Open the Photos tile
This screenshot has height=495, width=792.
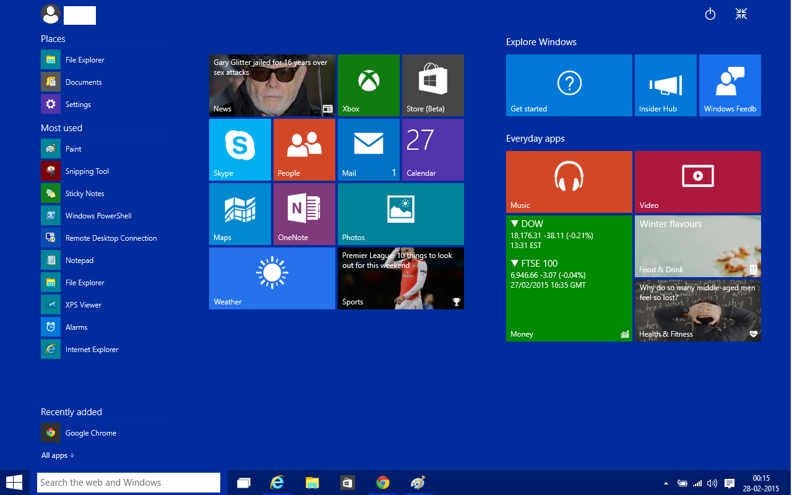pyautogui.click(x=401, y=214)
